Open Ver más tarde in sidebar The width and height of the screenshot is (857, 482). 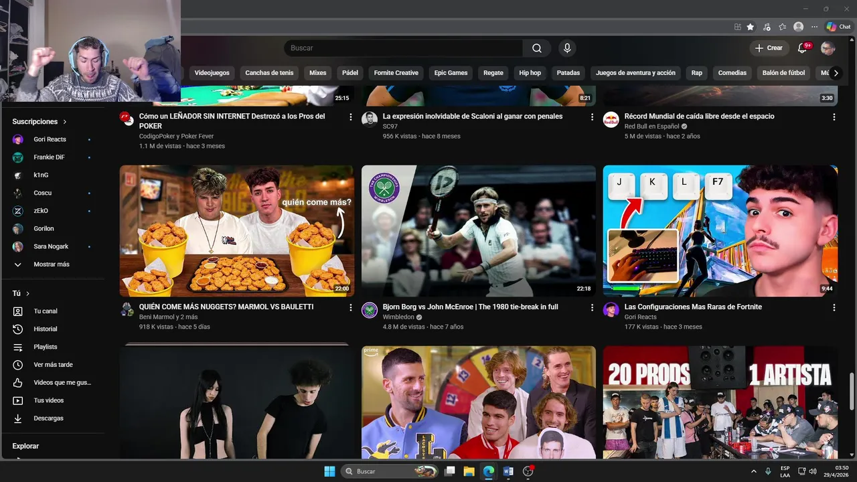(52, 365)
